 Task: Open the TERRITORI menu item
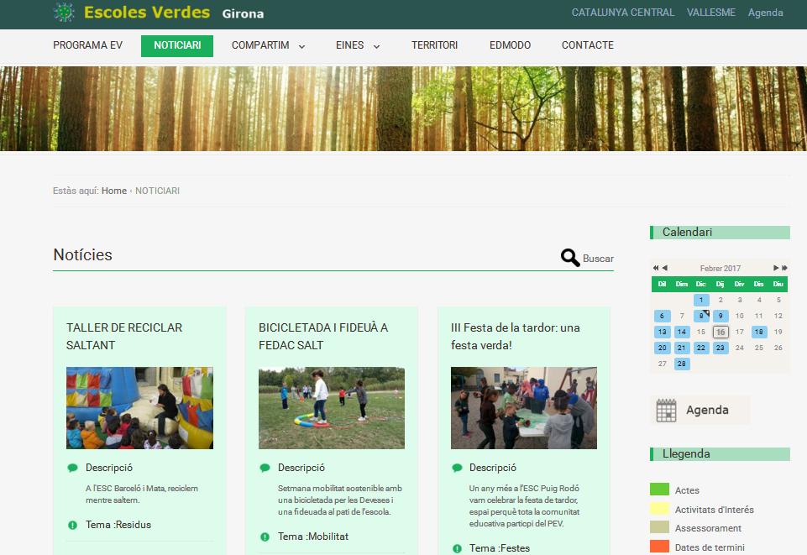(x=434, y=45)
